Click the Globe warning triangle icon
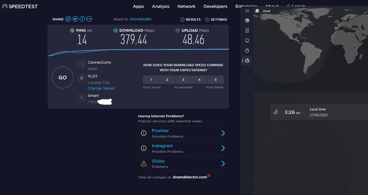 pyautogui.click(x=144, y=164)
